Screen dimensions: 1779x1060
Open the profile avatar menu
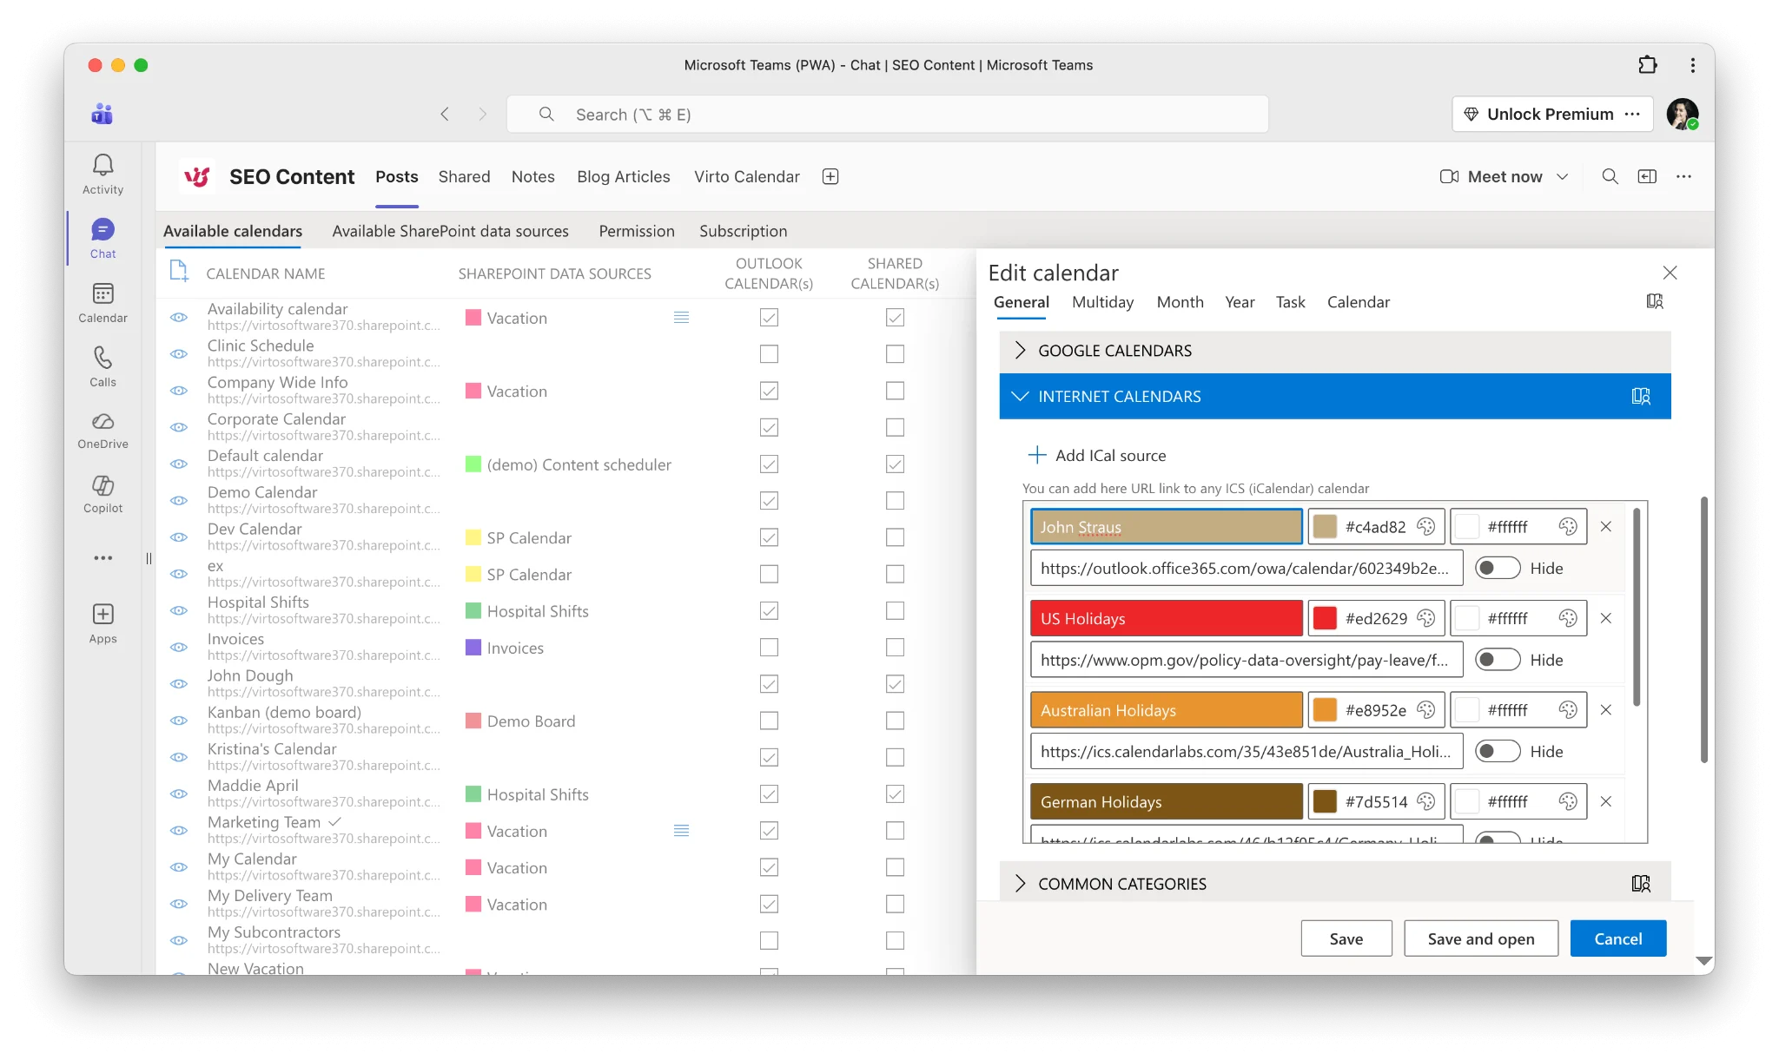pos(1682,114)
